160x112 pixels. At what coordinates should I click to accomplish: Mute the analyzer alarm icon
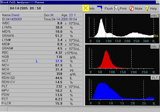pyautogui.click(x=131, y=8)
